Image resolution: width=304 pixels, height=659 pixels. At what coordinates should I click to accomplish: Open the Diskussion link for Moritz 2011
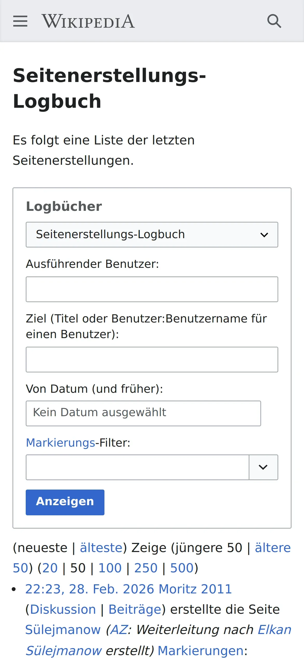(63, 610)
